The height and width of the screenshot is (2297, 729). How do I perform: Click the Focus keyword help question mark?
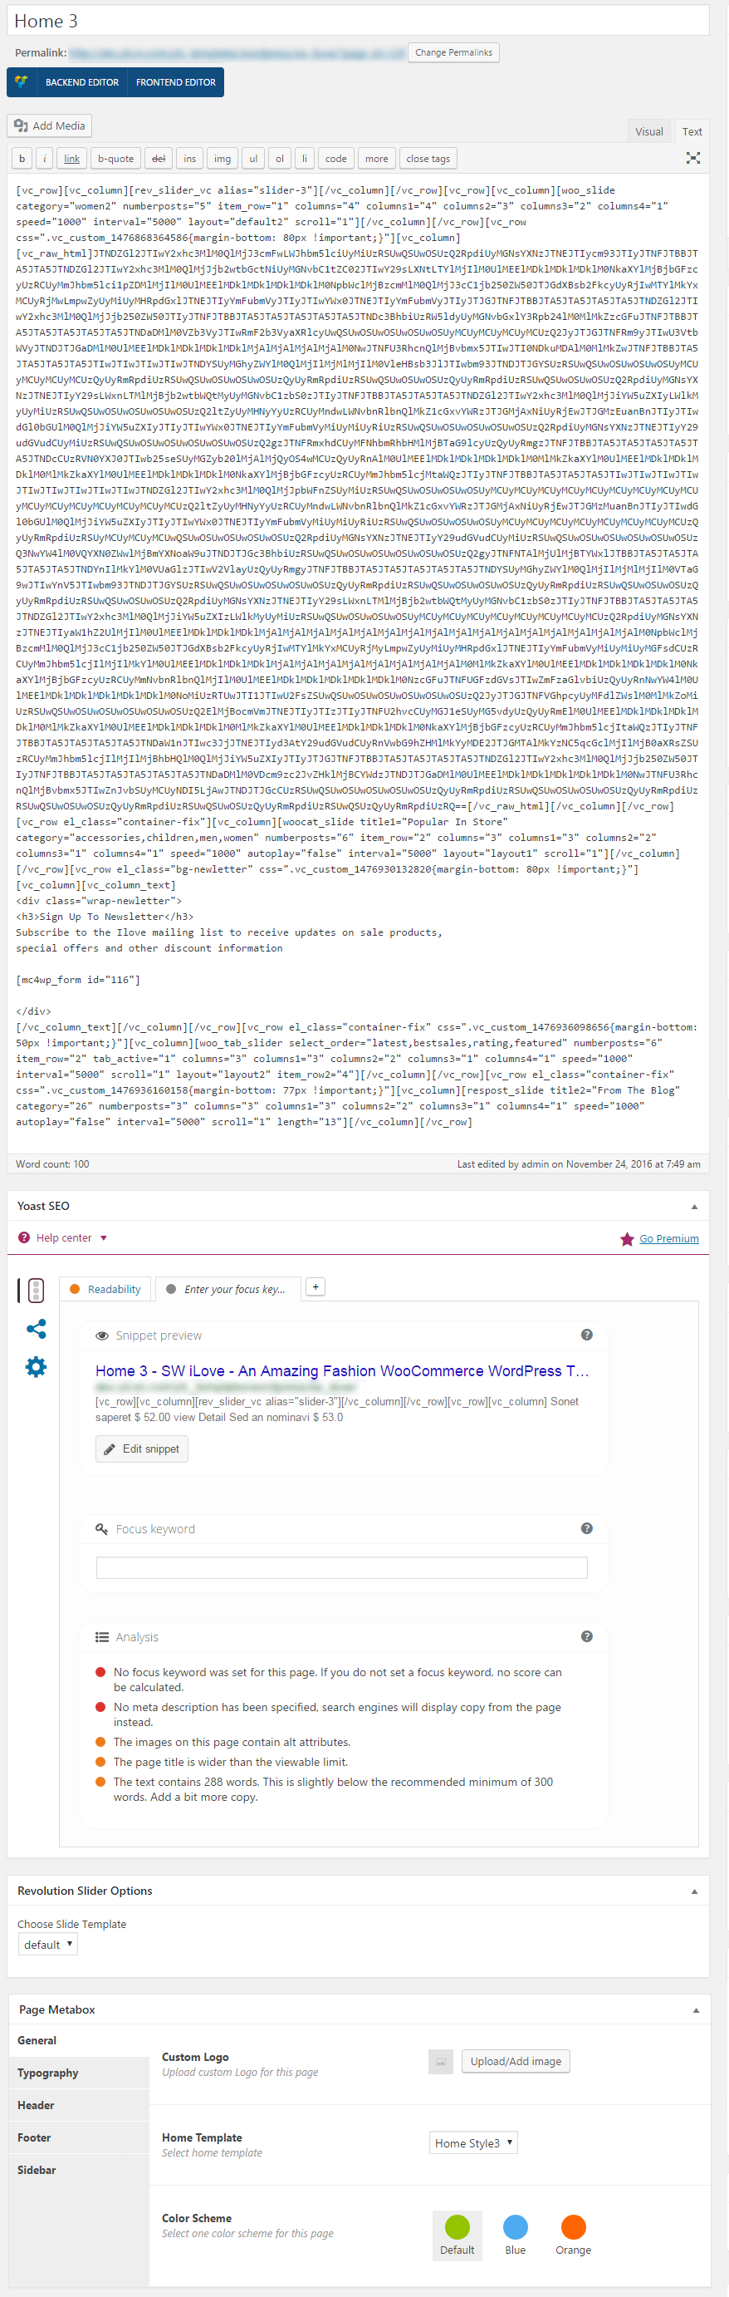pos(586,1527)
